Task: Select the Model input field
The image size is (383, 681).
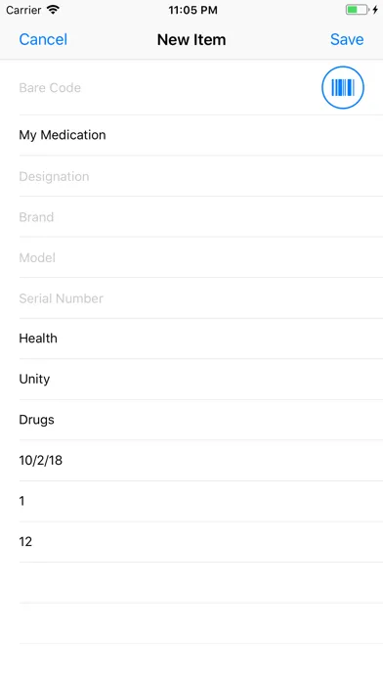Action: click(201, 257)
